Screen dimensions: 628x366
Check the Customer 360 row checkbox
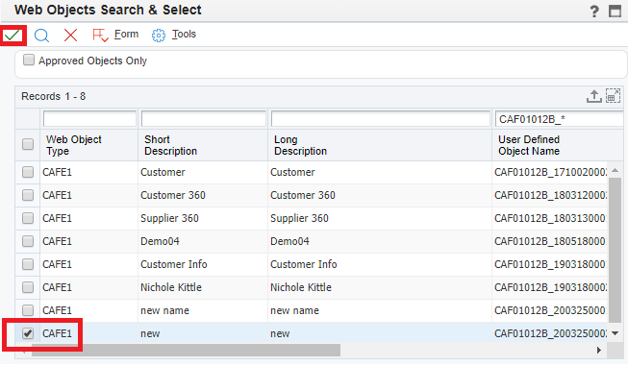28,195
